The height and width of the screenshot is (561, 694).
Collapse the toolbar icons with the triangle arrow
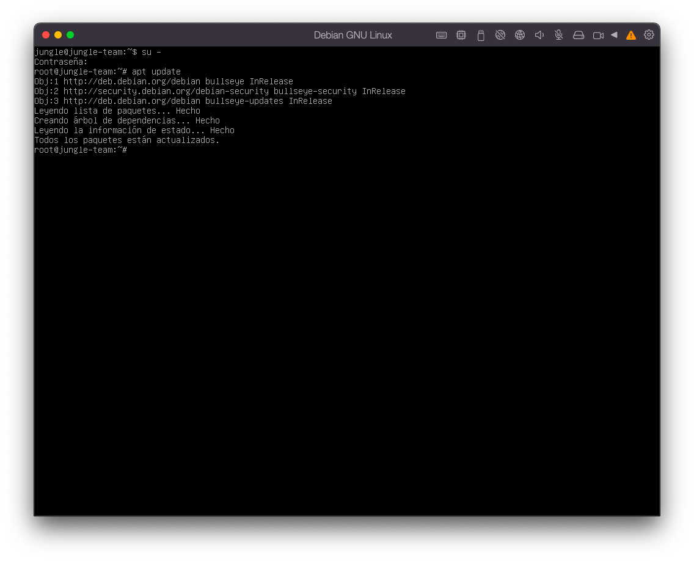click(x=614, y=35)
